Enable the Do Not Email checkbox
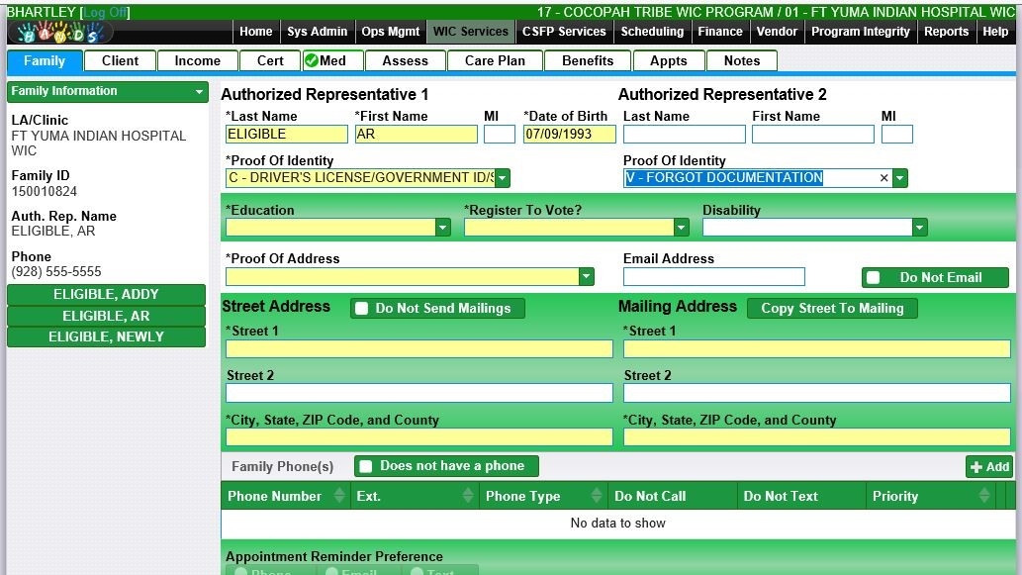Viewport: 1022px width, 575px height. tap(873, 278)
